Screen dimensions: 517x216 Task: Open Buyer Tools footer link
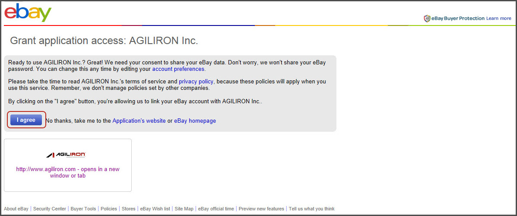pyautogui.click(x=83, y=209)
